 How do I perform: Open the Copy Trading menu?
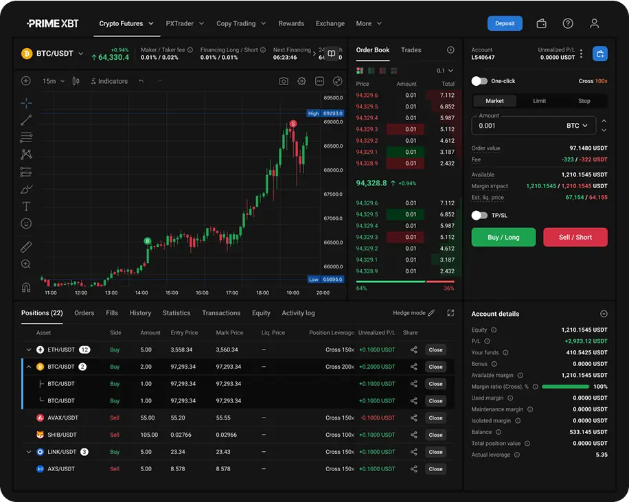[x=241, y=23]
